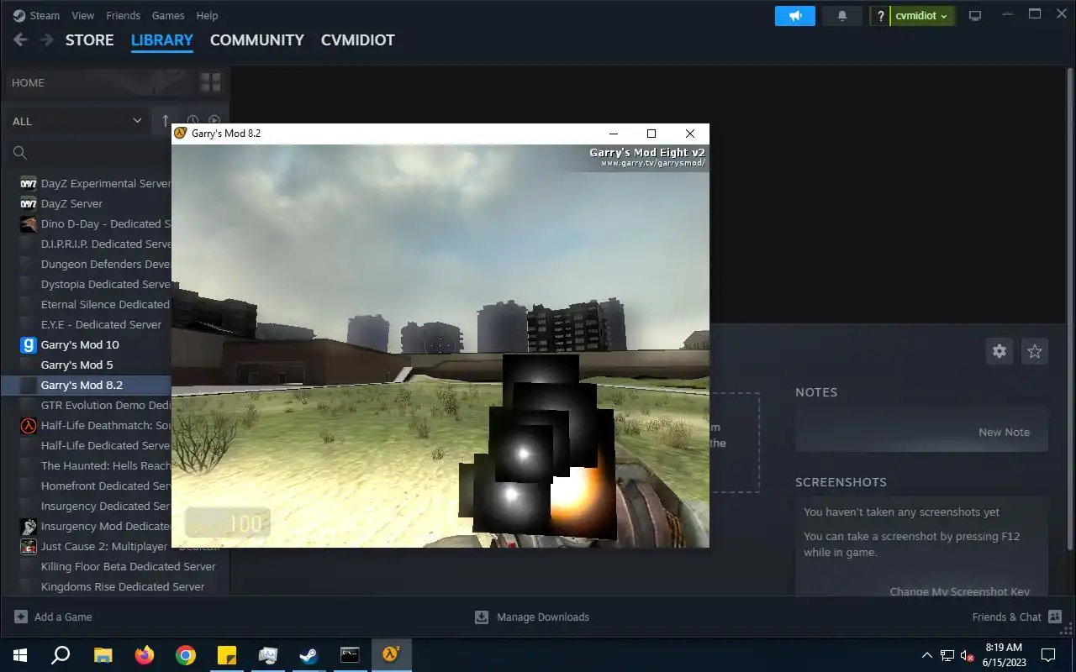The image size is (1076, 672).
Task: Open the game settings gear
Action: (1000, 351)
